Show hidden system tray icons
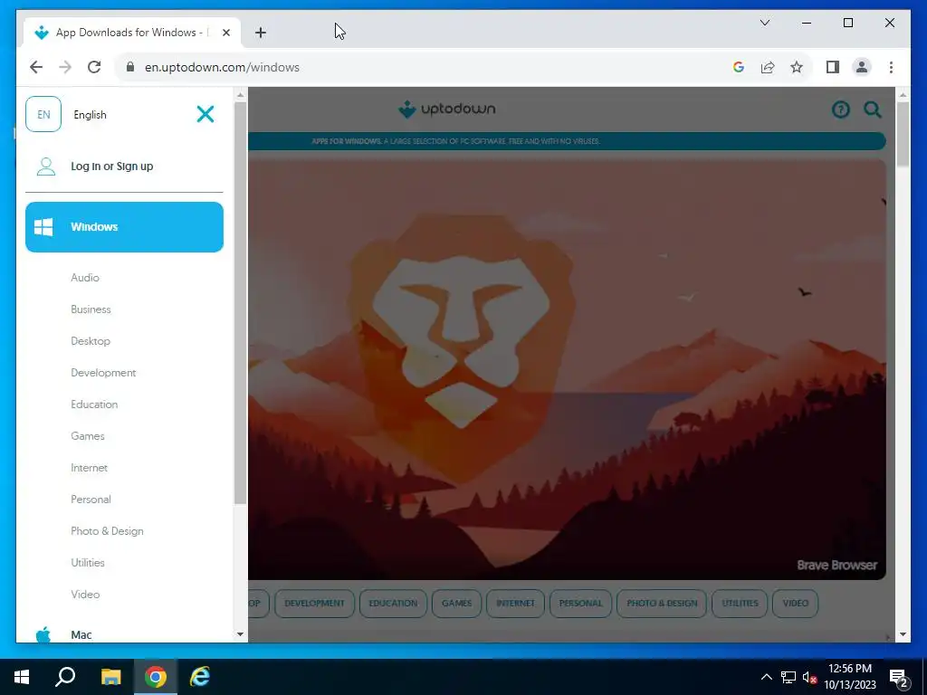This screenshot has height=695, width=927. click(x=766, y=677)
